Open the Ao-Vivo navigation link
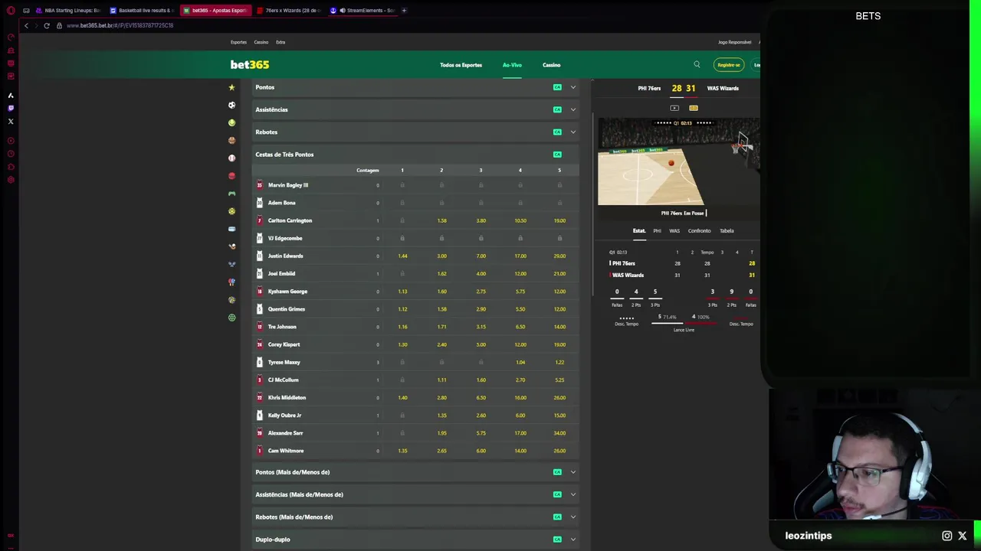The image size is (981, 551). pos(512,65)
